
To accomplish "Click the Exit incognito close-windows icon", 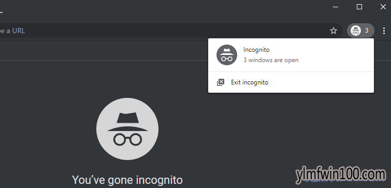I will [221, 82].
